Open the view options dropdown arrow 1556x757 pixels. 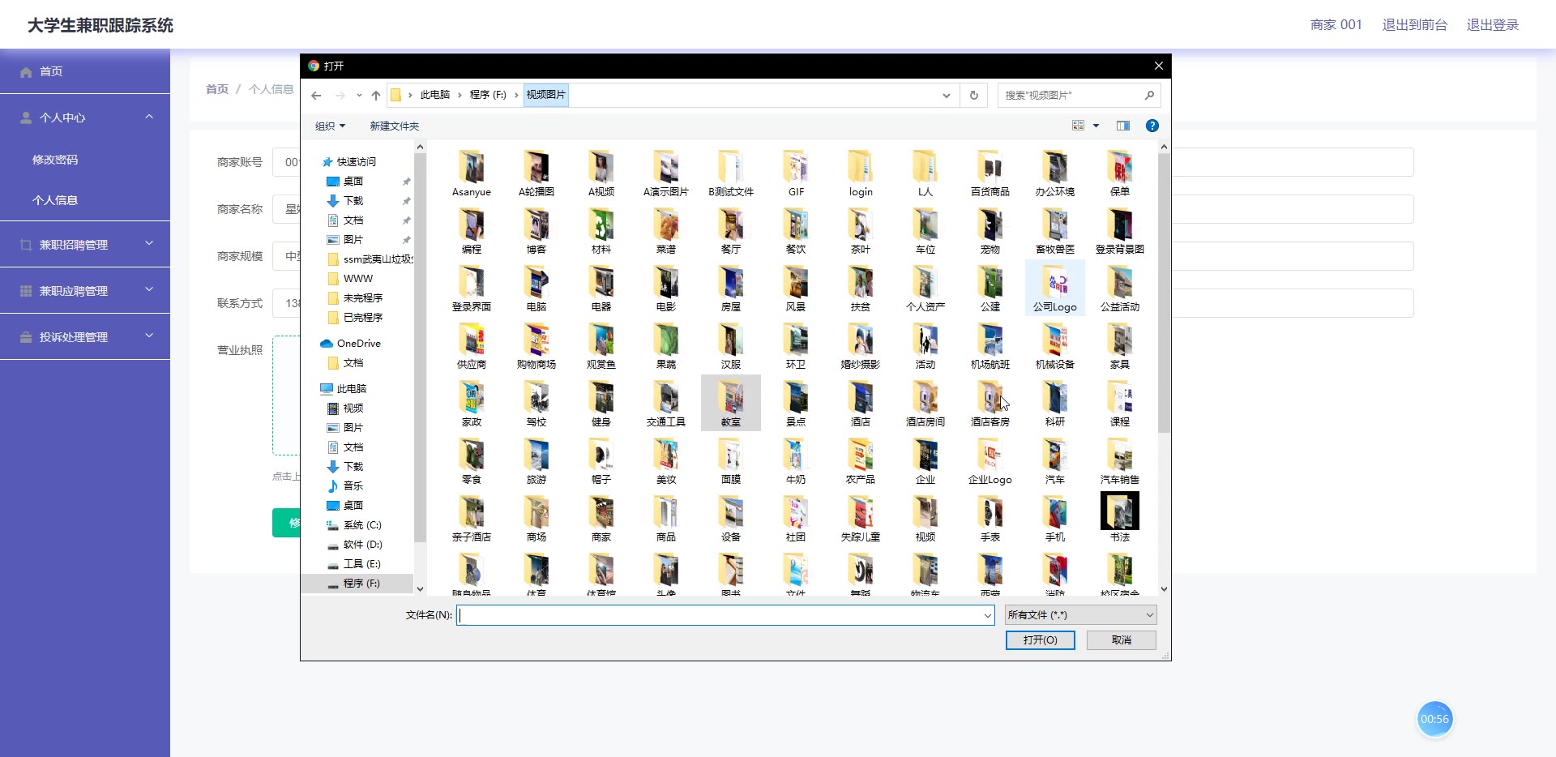(1096, 126)
